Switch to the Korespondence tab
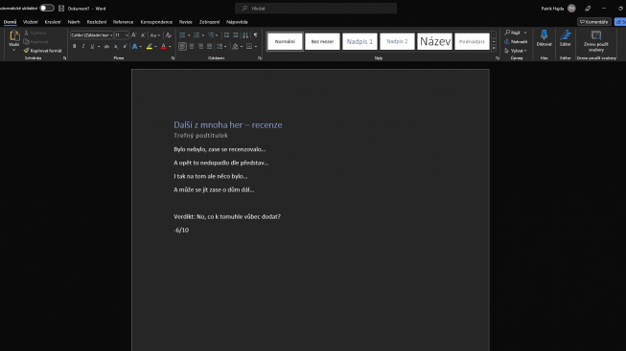 (156, 22)
